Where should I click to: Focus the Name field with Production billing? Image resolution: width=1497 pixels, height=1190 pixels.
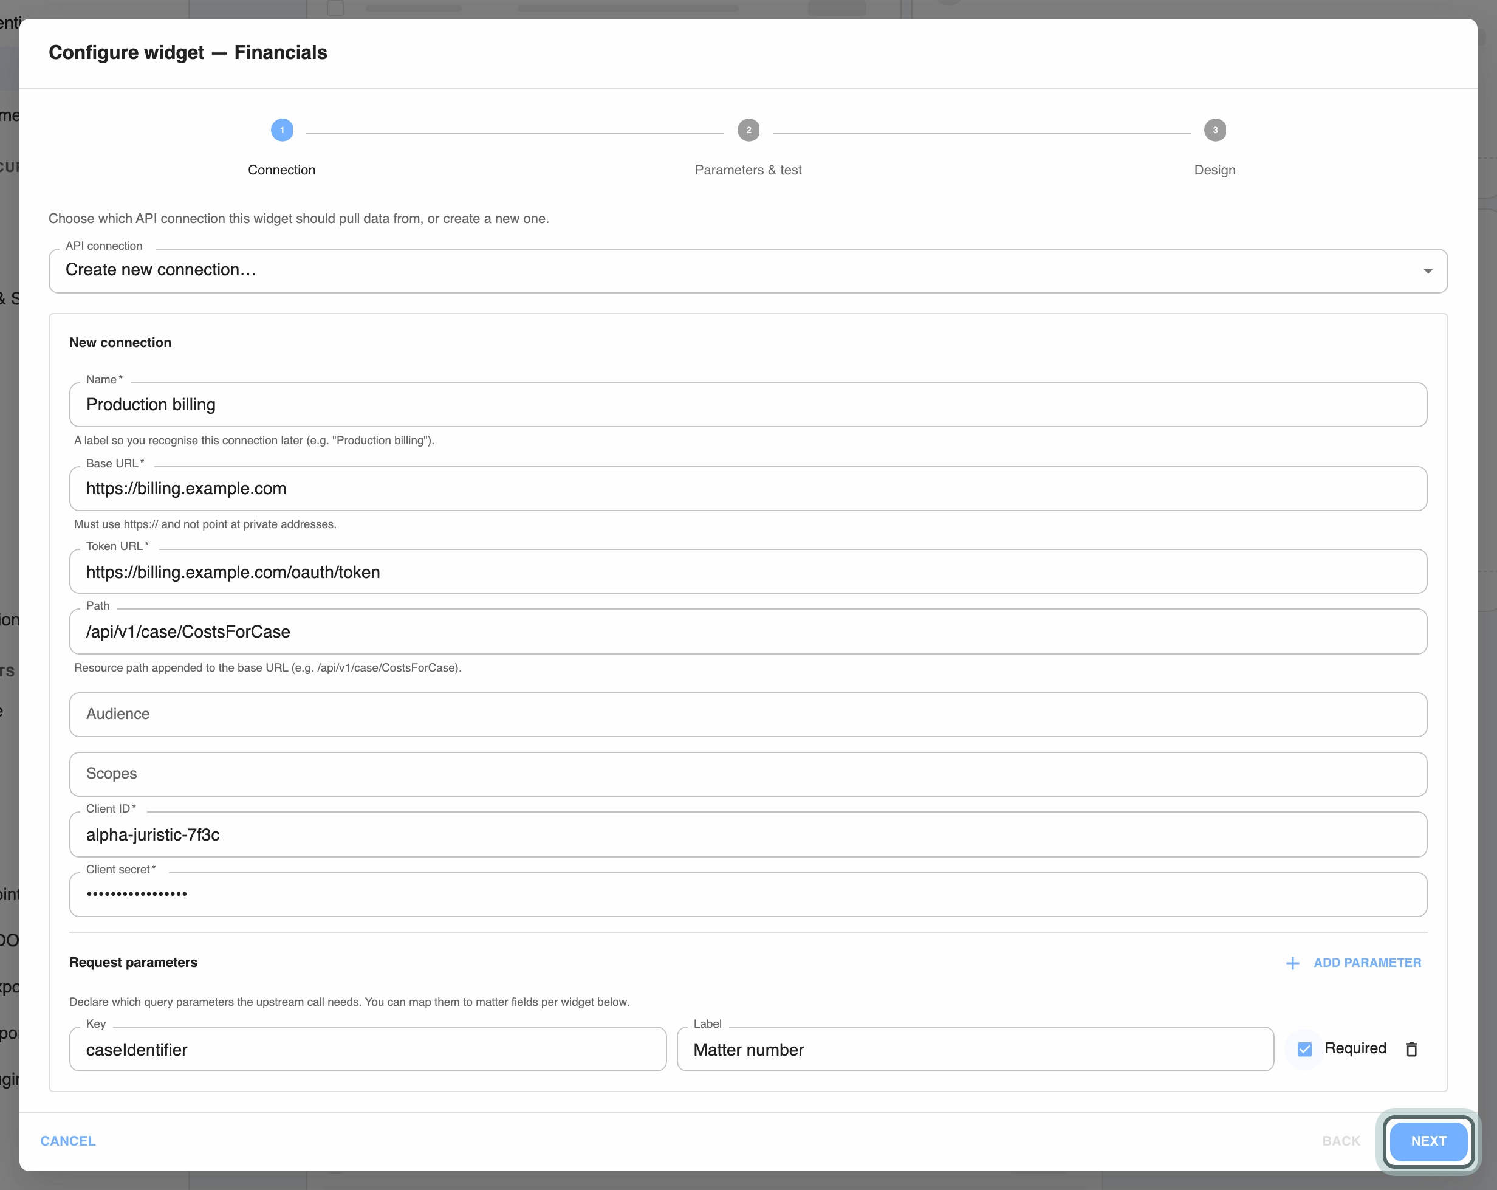(x=748, y=405)
